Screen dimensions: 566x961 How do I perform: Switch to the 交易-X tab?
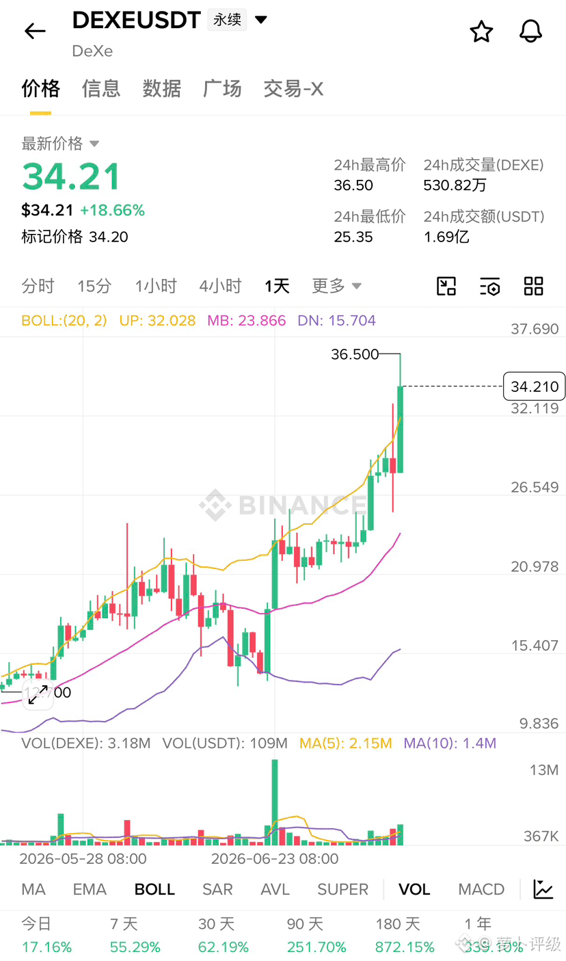(x=293, y=88)
